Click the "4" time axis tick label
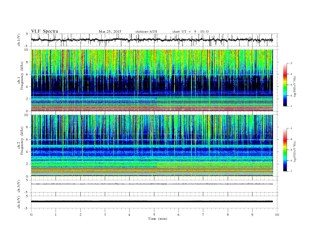Screen dimensions: 312x241 (129, 215)
